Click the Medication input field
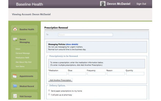Image resolution: width=161 pixels, height=101 pixels. (x=58, y=74)
